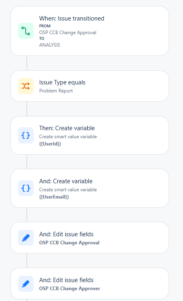Click the TO status ANALYSIS text
The image size is (183, 301).
(50, 45)
